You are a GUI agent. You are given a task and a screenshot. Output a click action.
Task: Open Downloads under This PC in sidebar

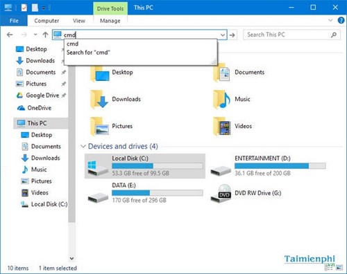(x=46, y=158)
